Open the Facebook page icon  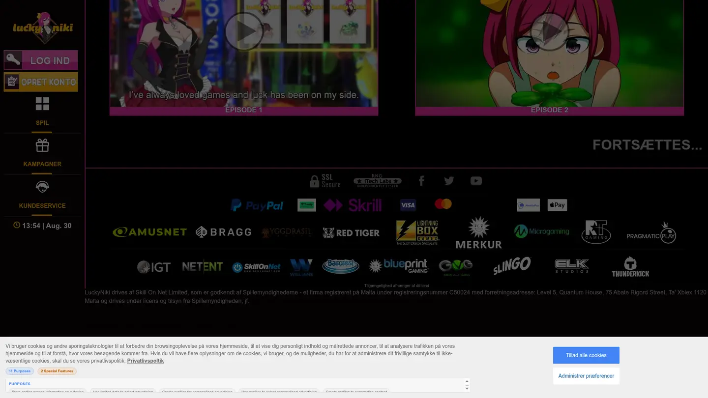(421, 181)
